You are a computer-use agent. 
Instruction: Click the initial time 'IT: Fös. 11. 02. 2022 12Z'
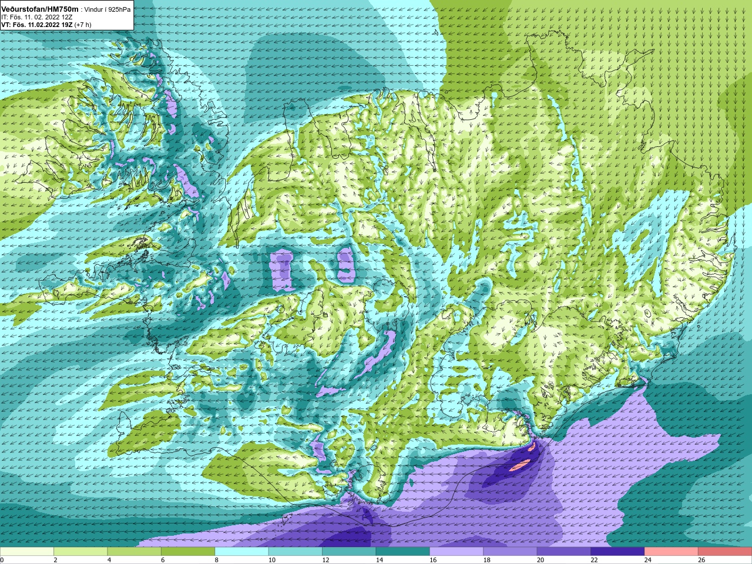[x=37, y=18]
